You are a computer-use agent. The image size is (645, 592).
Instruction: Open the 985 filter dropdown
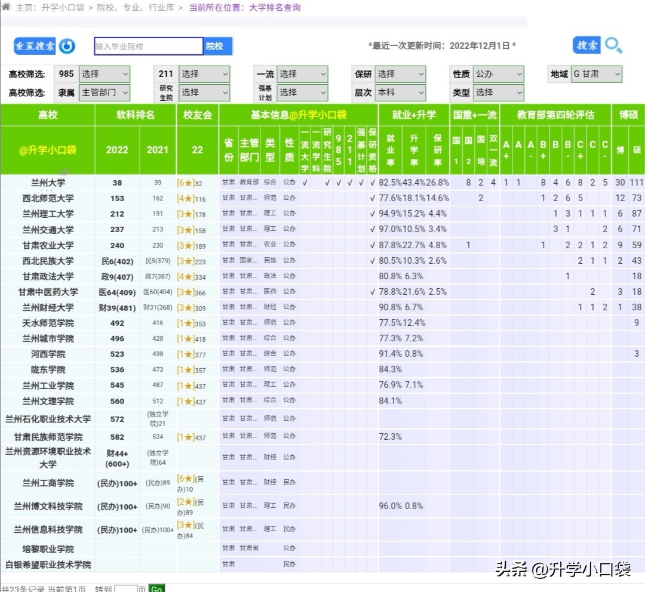[105, 73]
